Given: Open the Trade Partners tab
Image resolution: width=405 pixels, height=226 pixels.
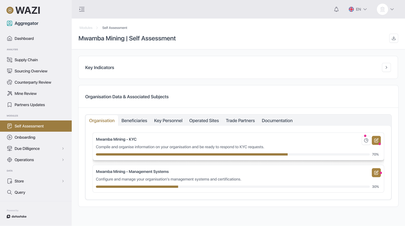Looking at the screenshot, I should (x=240, y=120).
